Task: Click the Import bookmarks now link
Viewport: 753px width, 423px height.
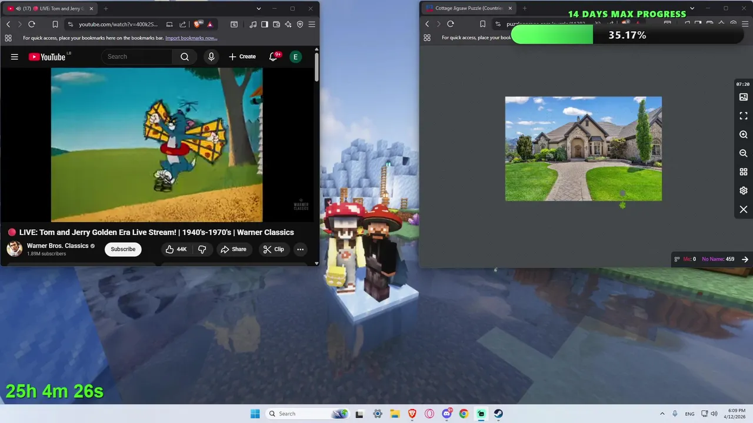Action: click(191, 38)
